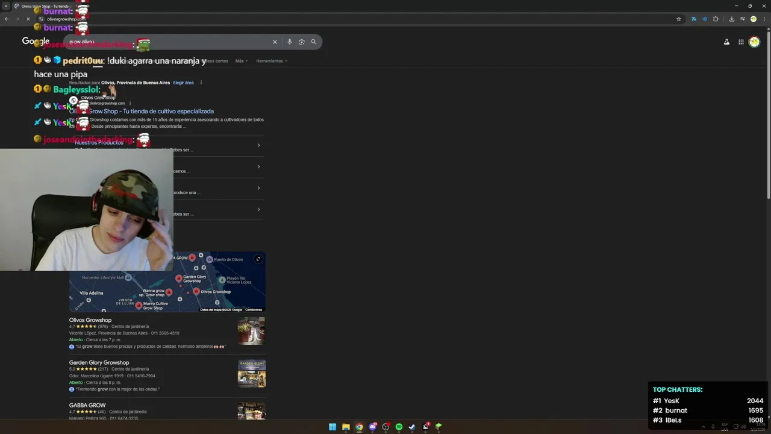Open Spotify from the taskbar
The width and height of the screenshot is (771, 434).
tap(399, 427)
